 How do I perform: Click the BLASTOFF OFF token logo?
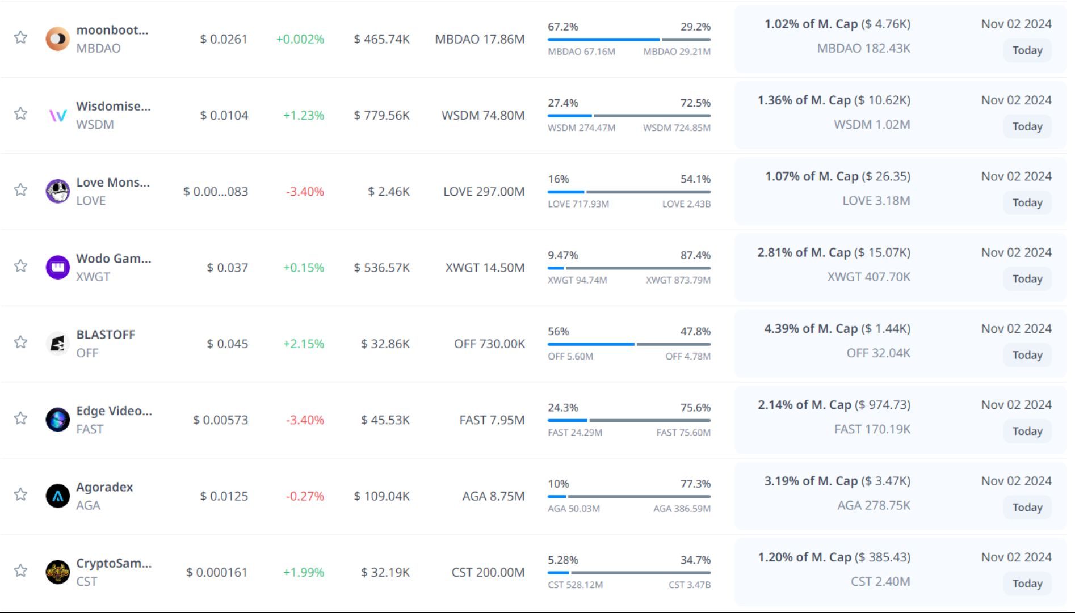(x=57, y=344)
